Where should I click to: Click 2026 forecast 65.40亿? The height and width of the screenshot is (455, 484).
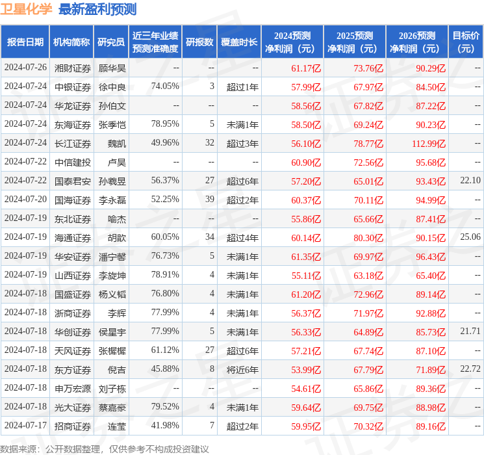coord(431,275)
